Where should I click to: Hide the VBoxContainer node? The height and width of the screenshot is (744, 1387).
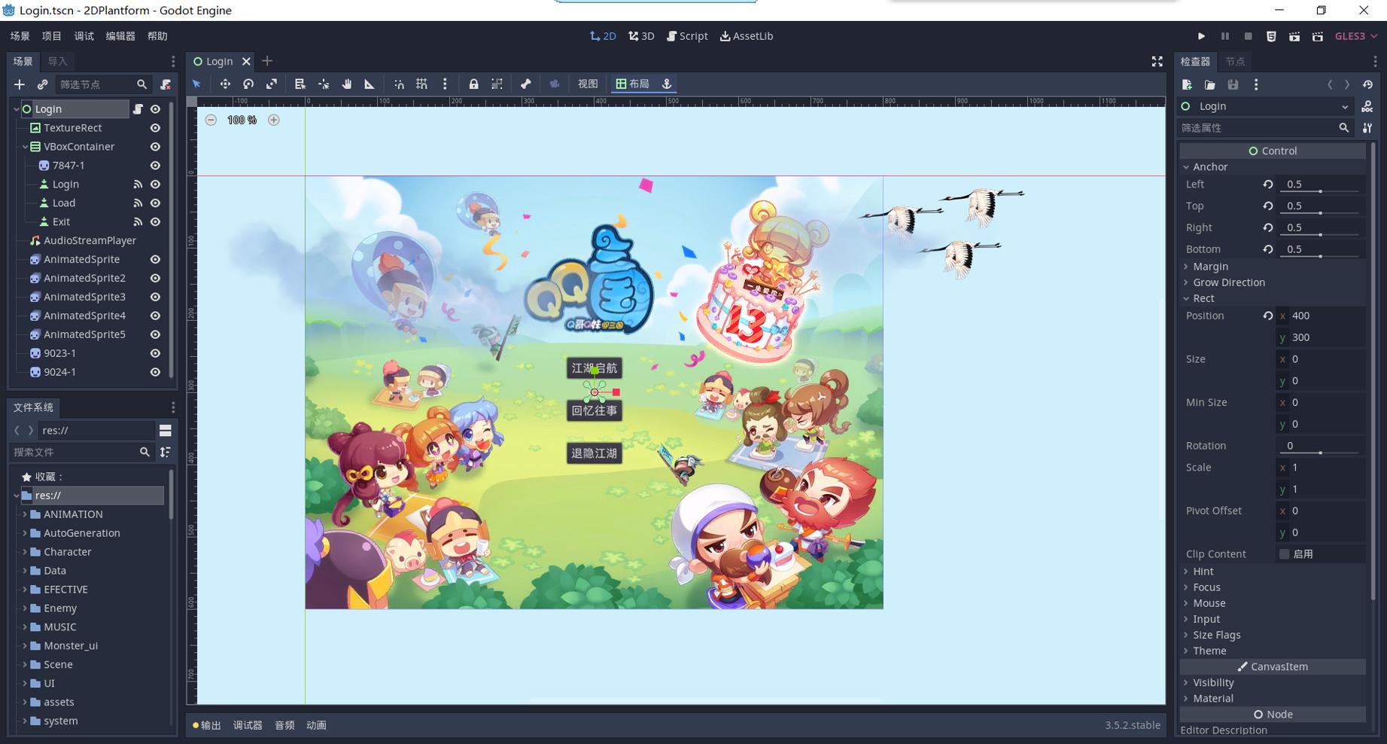coord(155,147)
